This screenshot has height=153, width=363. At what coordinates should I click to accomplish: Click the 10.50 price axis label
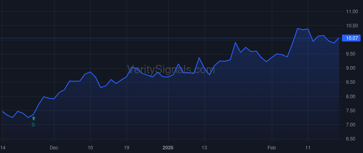351,26
